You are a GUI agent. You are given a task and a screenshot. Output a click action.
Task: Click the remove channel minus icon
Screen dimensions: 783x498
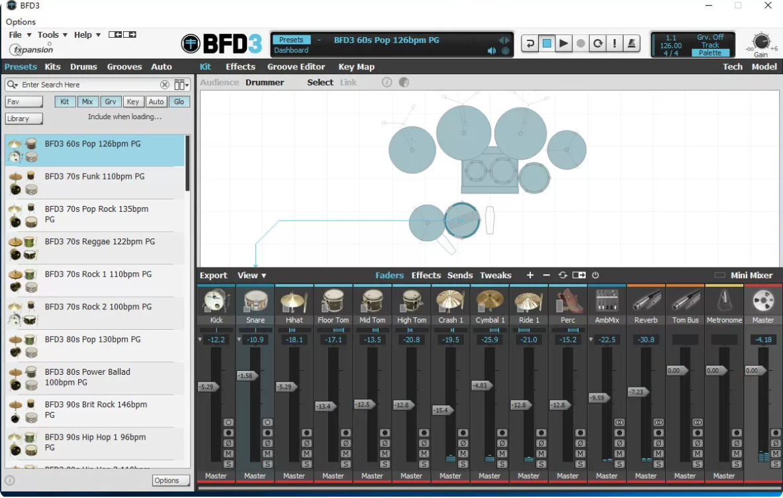(546, 275)
